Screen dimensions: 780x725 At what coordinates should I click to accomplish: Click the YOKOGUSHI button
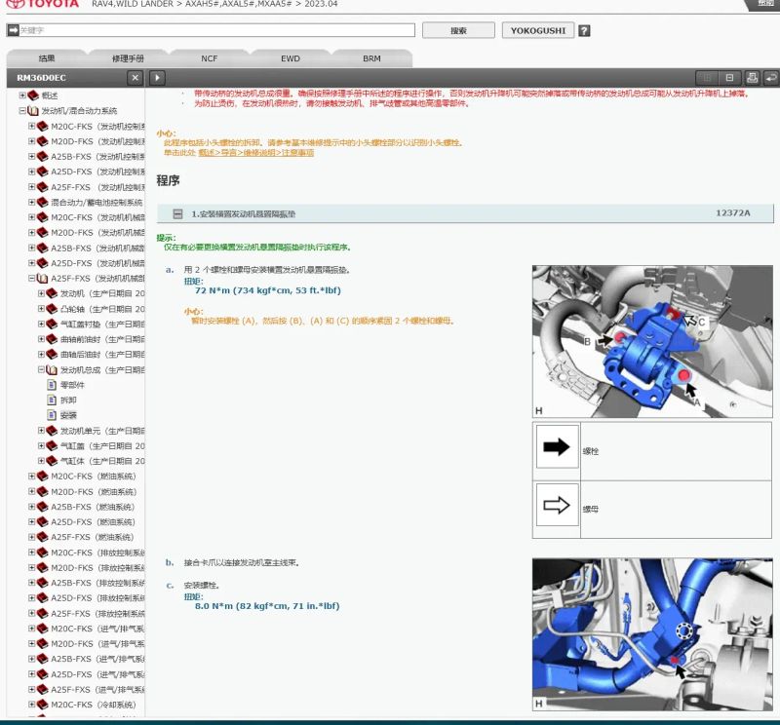[538, 30]
